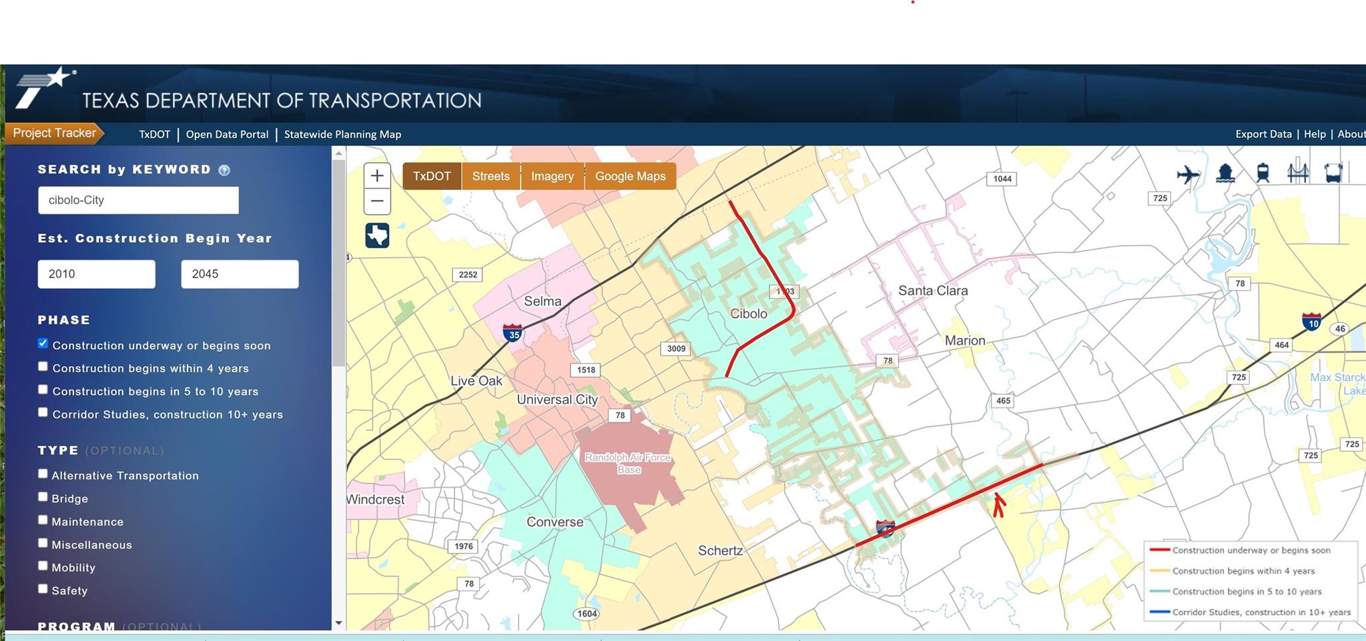
Task: Click red Construction underway legend swatch
Action: [x=1160, y=550]
